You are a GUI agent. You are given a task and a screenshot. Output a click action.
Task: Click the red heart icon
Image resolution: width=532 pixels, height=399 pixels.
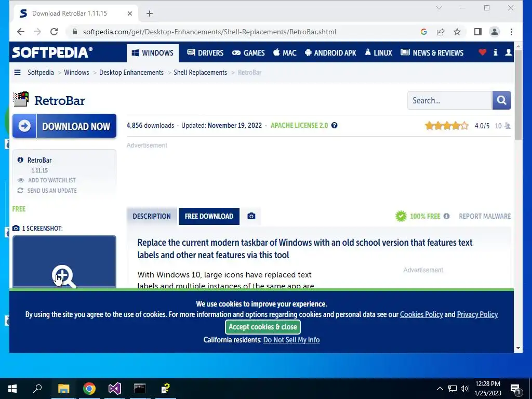[482, 52]
